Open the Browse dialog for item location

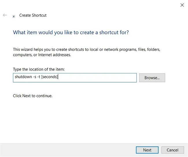click(x=152, y=78)
